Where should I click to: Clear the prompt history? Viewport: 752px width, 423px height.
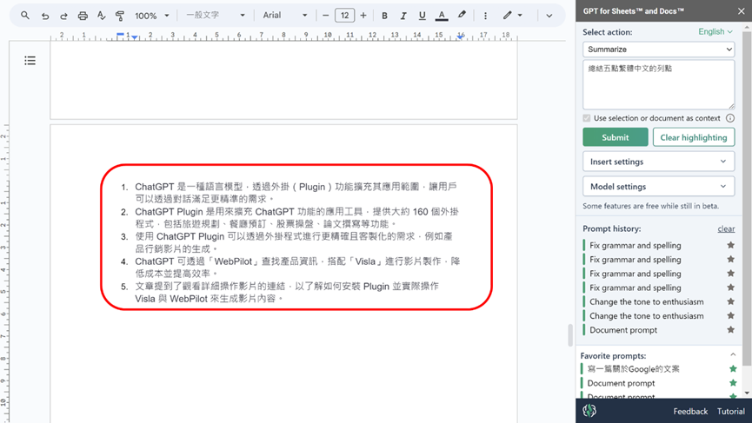(726, 229)
